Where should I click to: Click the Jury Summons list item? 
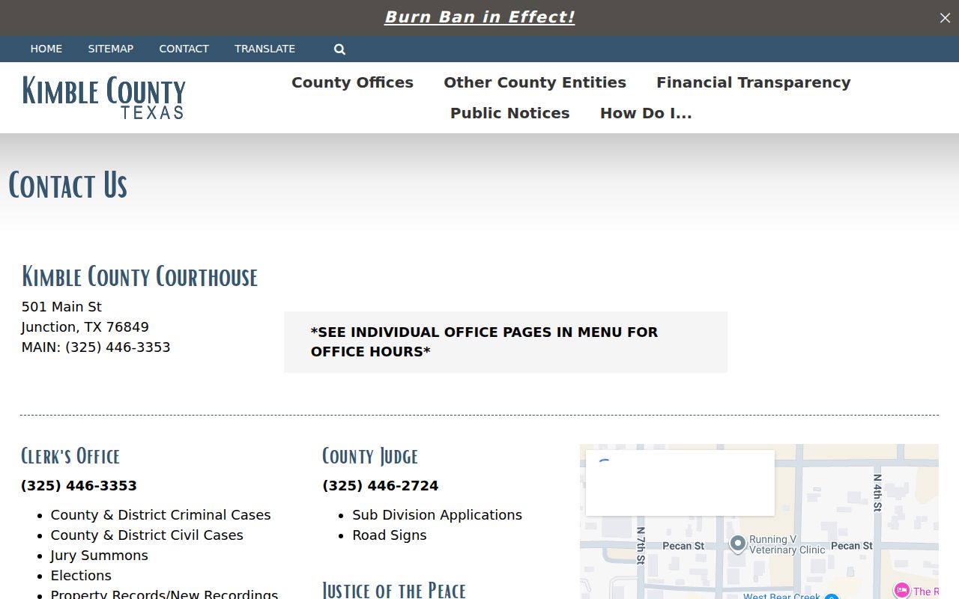tap(99, 556)
